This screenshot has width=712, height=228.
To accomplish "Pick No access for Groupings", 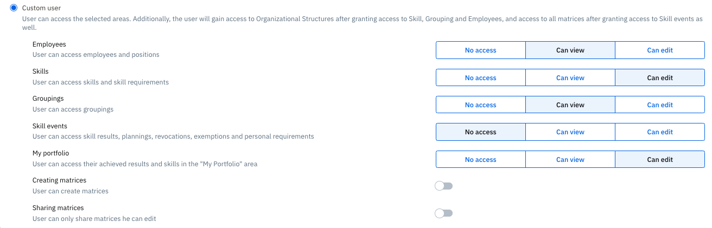I will pos(480,105).
